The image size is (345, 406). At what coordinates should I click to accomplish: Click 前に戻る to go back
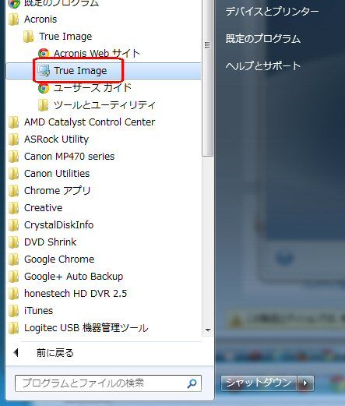pyautogui.click(x=55, y=353)
